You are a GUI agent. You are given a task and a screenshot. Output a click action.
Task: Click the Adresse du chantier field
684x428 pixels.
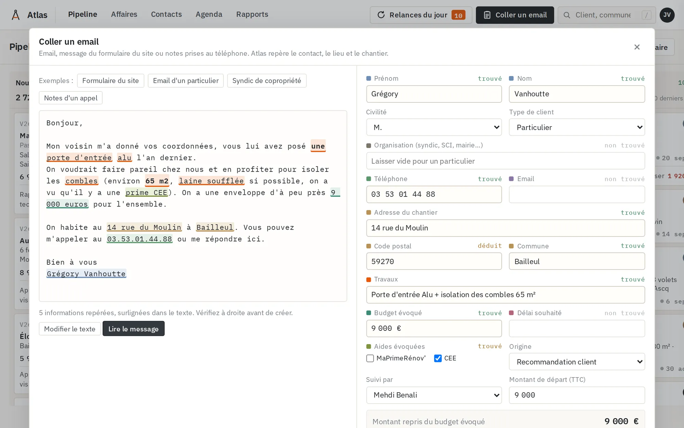click(505, 228)
